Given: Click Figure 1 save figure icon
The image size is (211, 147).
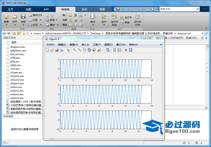Looking at the screenshot, I should (x=57, y=50).
